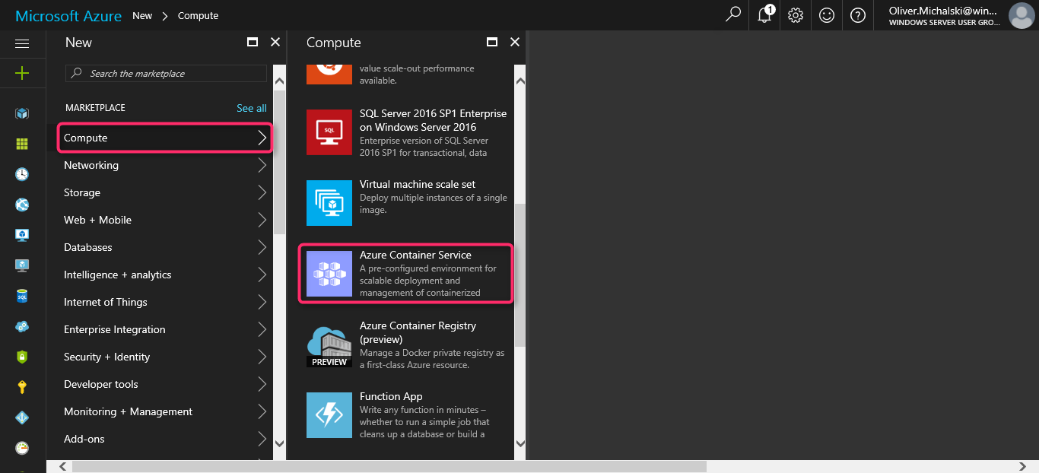1039x473 pixels.
Task: Click the SQL Server 2016 SP1 icon
Action: point(329,132)
